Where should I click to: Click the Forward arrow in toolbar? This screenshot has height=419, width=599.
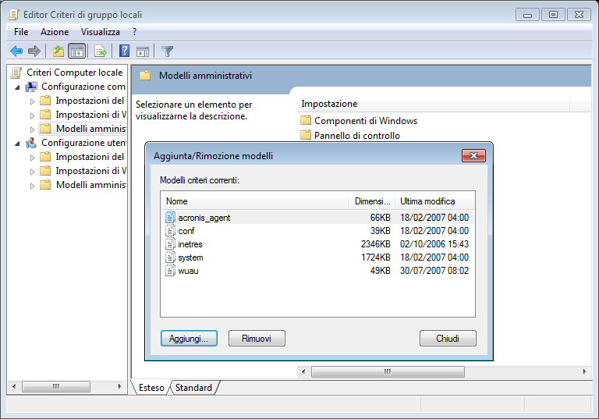coord(34,51)
